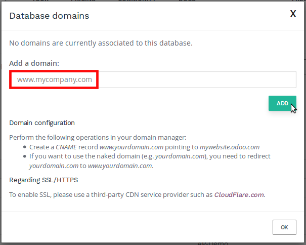The image size is (306, 245).
Task: Close the Database domains dialog with X
Action: click(293, 14)
